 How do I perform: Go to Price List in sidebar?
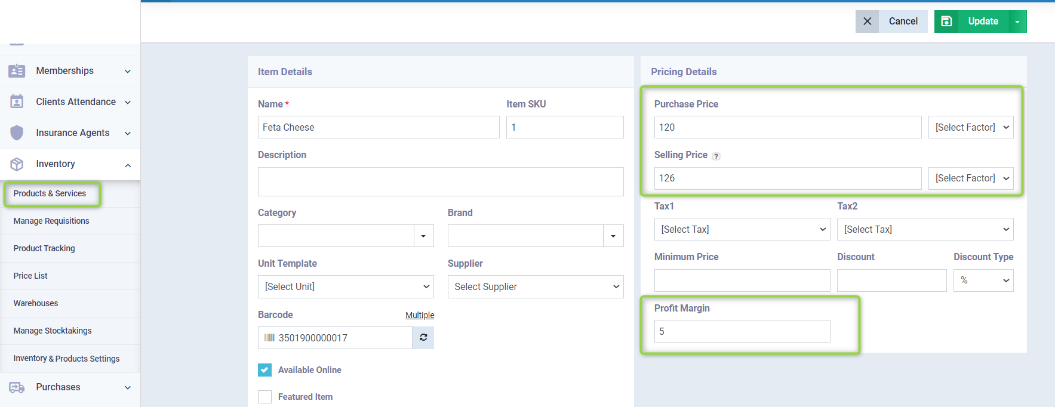30,276
